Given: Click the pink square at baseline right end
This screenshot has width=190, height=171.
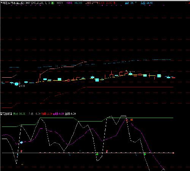Looking at the screenshot, I should click(x=173, y=153).
